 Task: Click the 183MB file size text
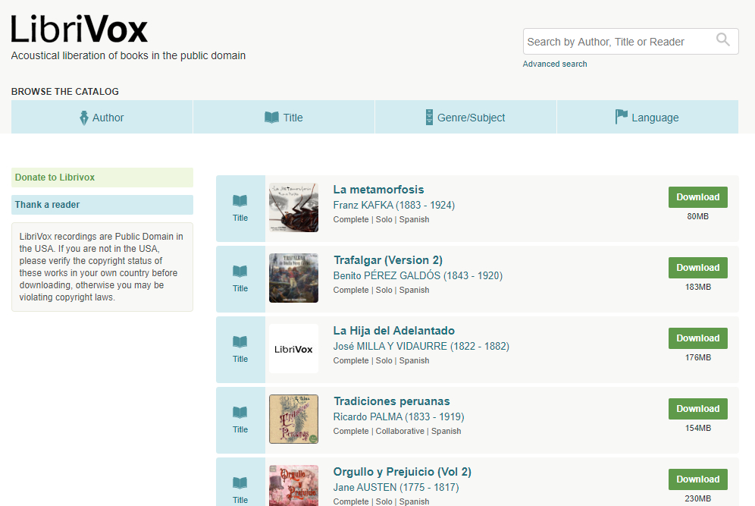click(697, 287)
